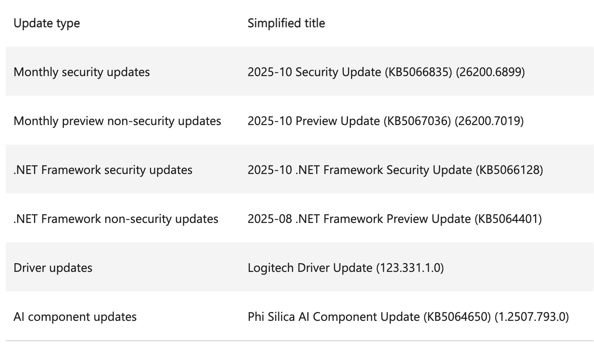The width and height of the screenshot is (594, 348).
Task: Select the "AI component updates" cell
Action: pyautogui.click(x=75, y=317)
